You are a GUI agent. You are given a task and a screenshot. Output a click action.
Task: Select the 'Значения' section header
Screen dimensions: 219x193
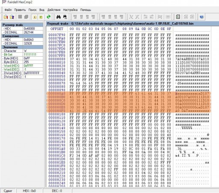(22, 47)
